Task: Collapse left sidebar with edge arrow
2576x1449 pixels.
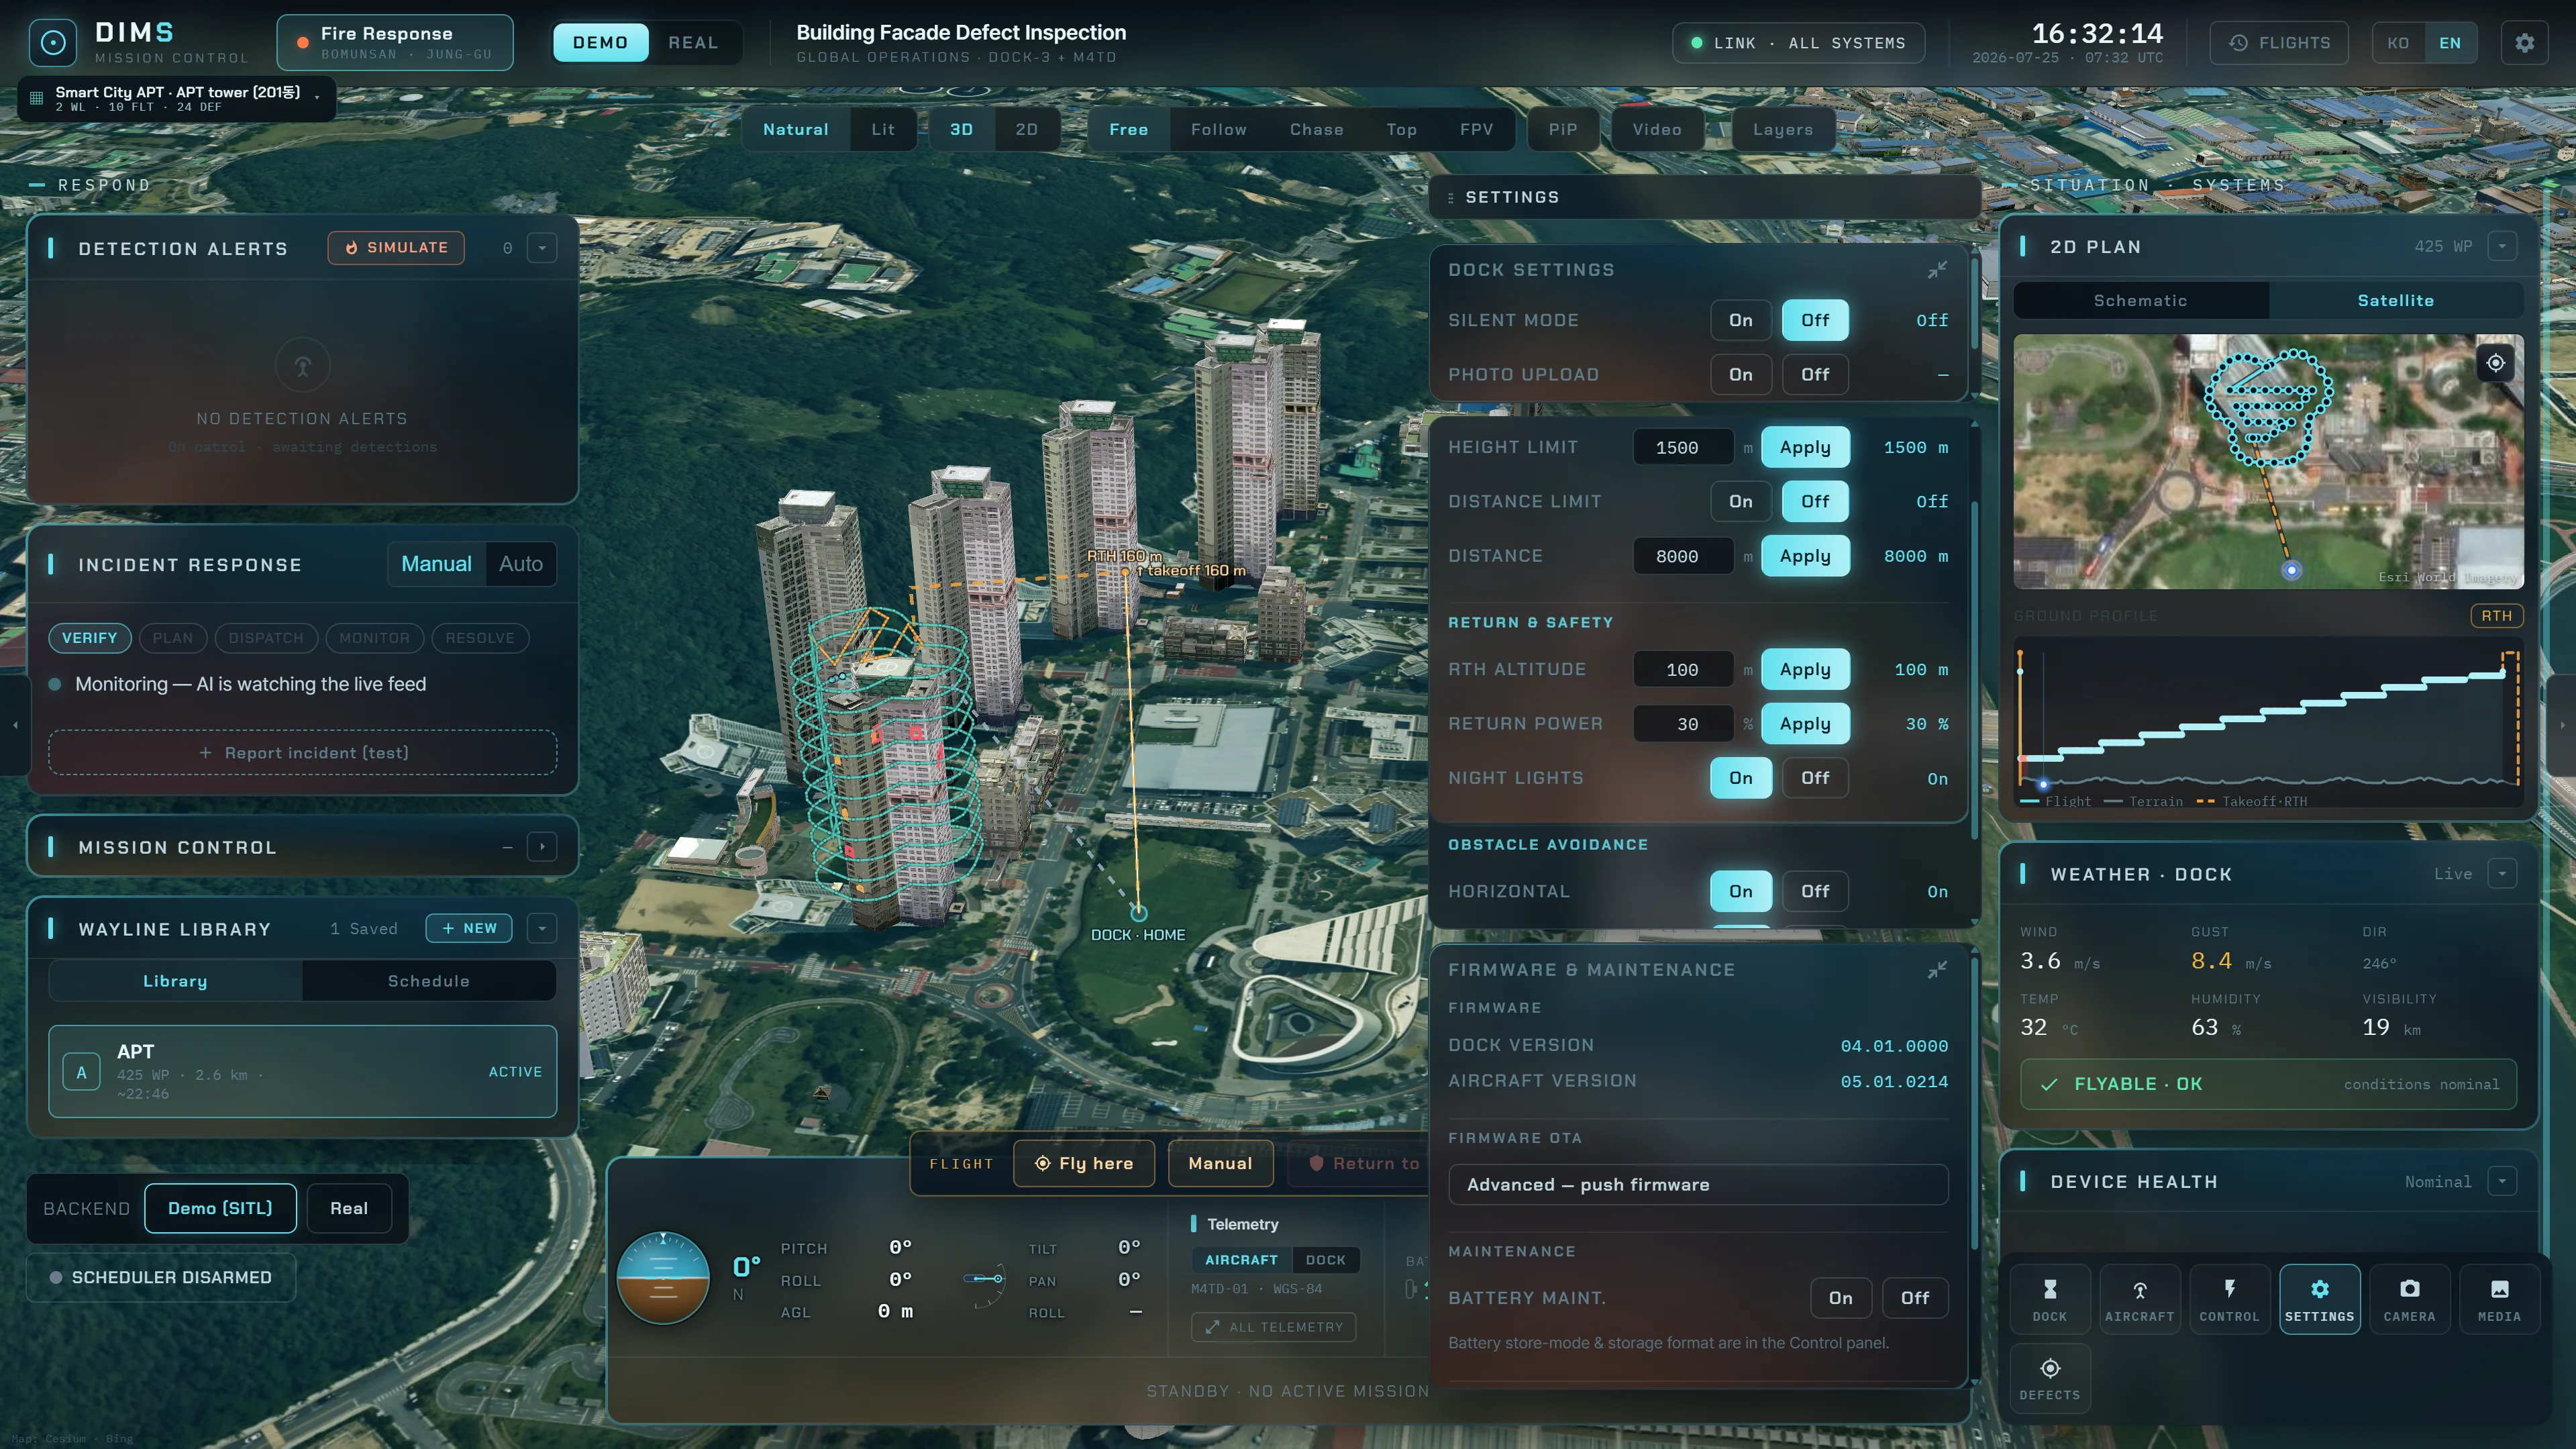Action: click(x=14, y=725)
